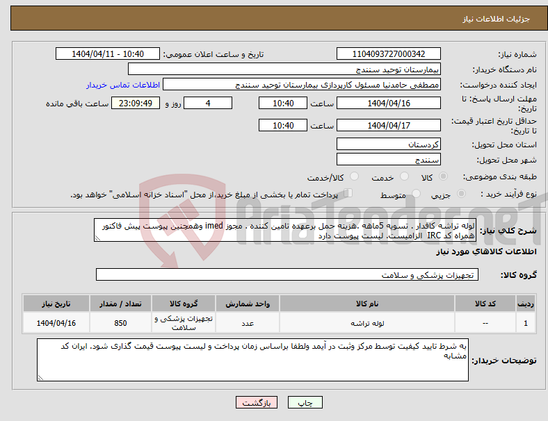548x421 pixels.
Task: Click the quantity cell 850
Action: pyautogui.click(x=120, y=323)
